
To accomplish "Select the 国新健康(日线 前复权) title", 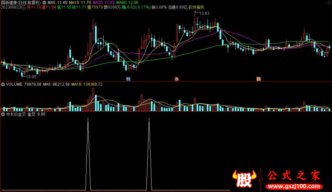I will (21, 3).
